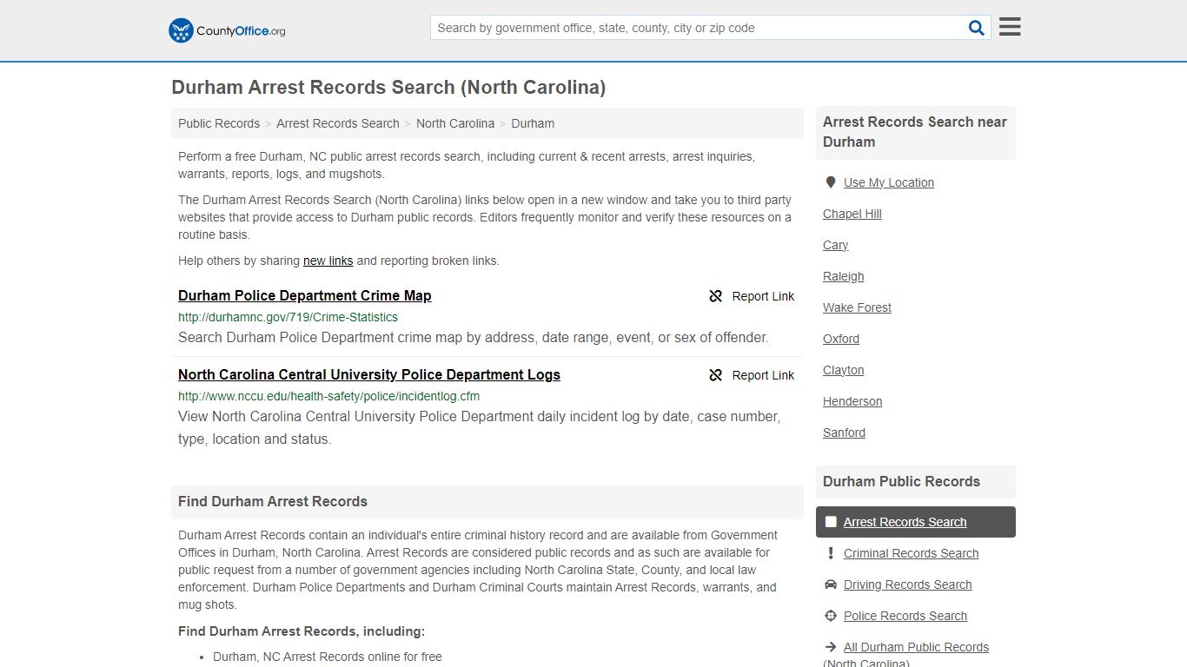Open Durham breadcrumb
Image resolution: width=1187 pixels, height=667 pixels.
point(533,123)
